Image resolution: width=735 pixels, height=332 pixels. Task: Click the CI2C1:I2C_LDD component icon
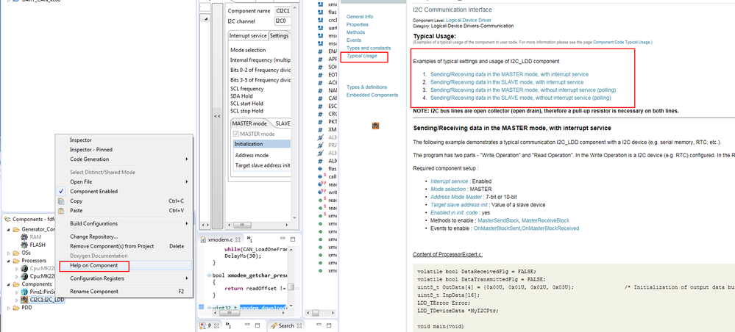tap(25, 300)
